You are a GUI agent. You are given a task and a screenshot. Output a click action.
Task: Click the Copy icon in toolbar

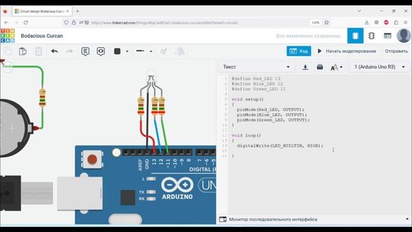click(x=8, y=51)
